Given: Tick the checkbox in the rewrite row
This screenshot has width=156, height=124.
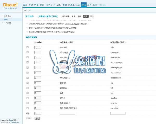Looking at the screenshot, I should 28,103.
